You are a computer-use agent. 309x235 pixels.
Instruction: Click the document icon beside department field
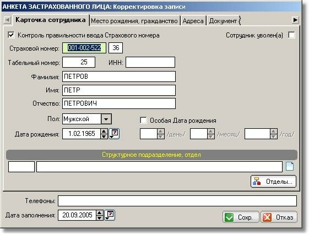[x=290, y=166]
